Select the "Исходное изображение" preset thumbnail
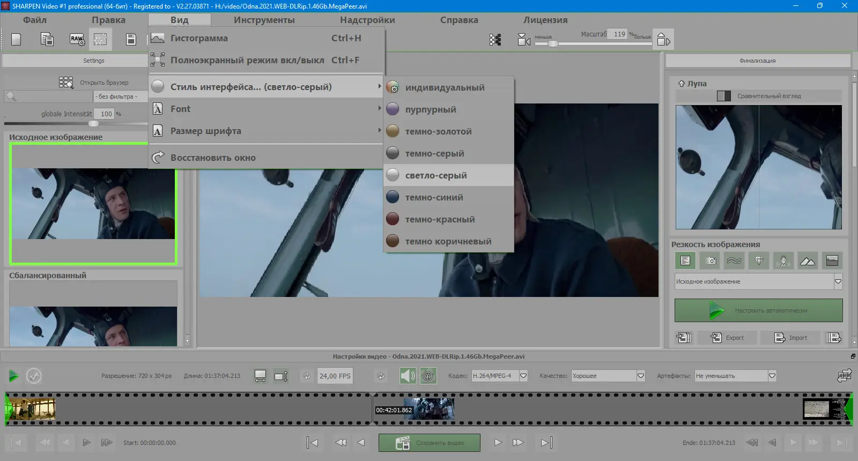858x461 pixels. [93, 204]
